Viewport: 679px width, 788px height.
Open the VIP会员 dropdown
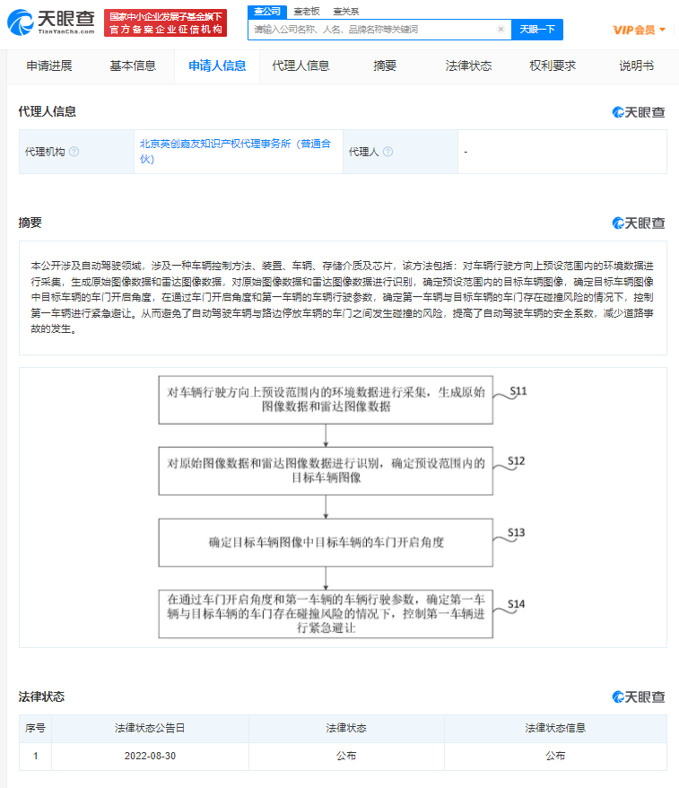(639, 31)
